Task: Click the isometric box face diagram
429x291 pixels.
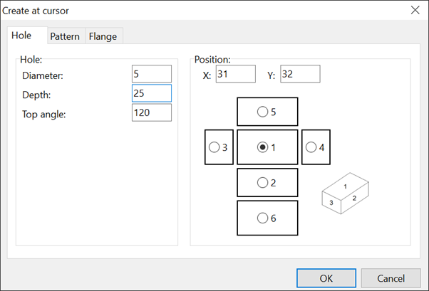Action: 346,194
